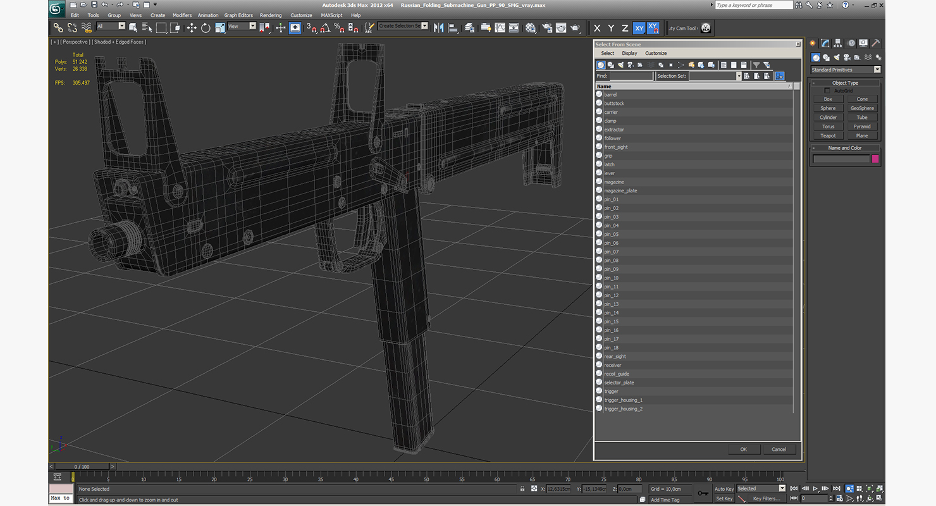Open the Render Setup dialog icon
This screenshot has height=506, width=936.
point(546,28)
